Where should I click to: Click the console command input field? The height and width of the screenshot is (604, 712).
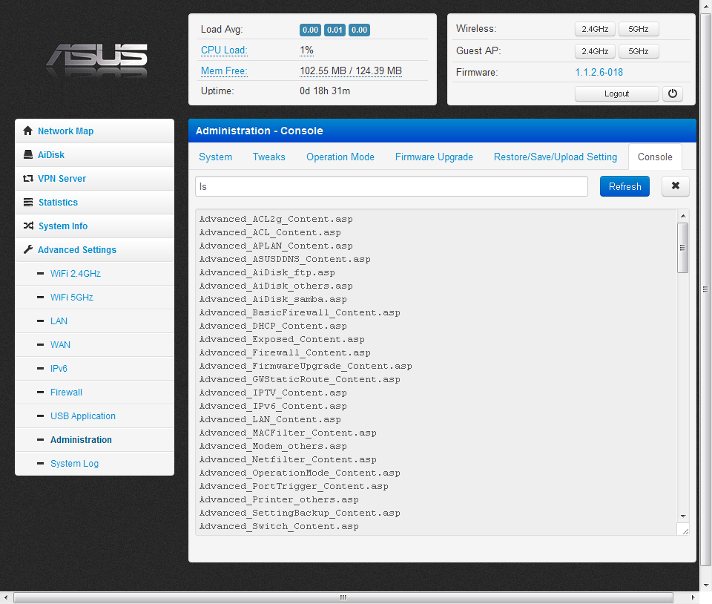[x=391, y=186]
